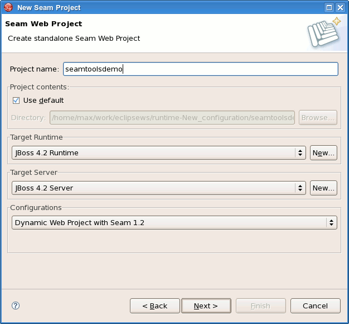
Task: Click the Finish button
Action: 261,306
